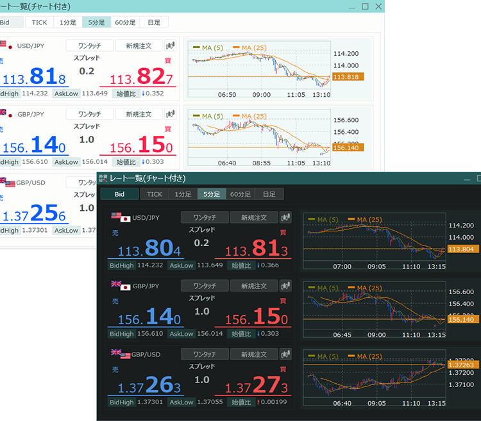Screen dimensions: 481x421
Task: Click the GBP/USD flag icon in dark window
Action: pyautogui.click(x=120, y=354)
